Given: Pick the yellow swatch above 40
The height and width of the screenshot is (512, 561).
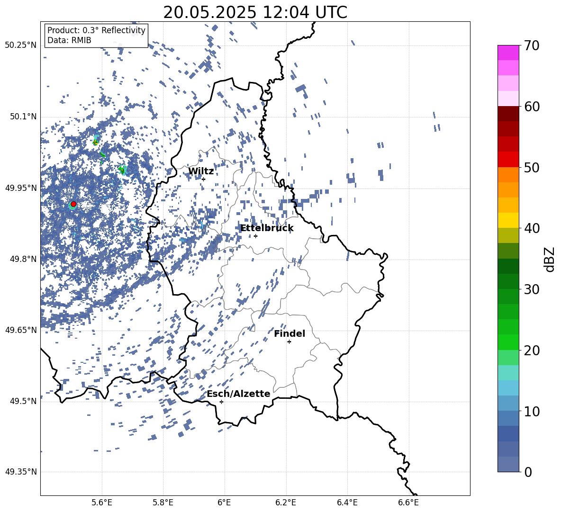Looking at the screenshot, I should (508, 220).
